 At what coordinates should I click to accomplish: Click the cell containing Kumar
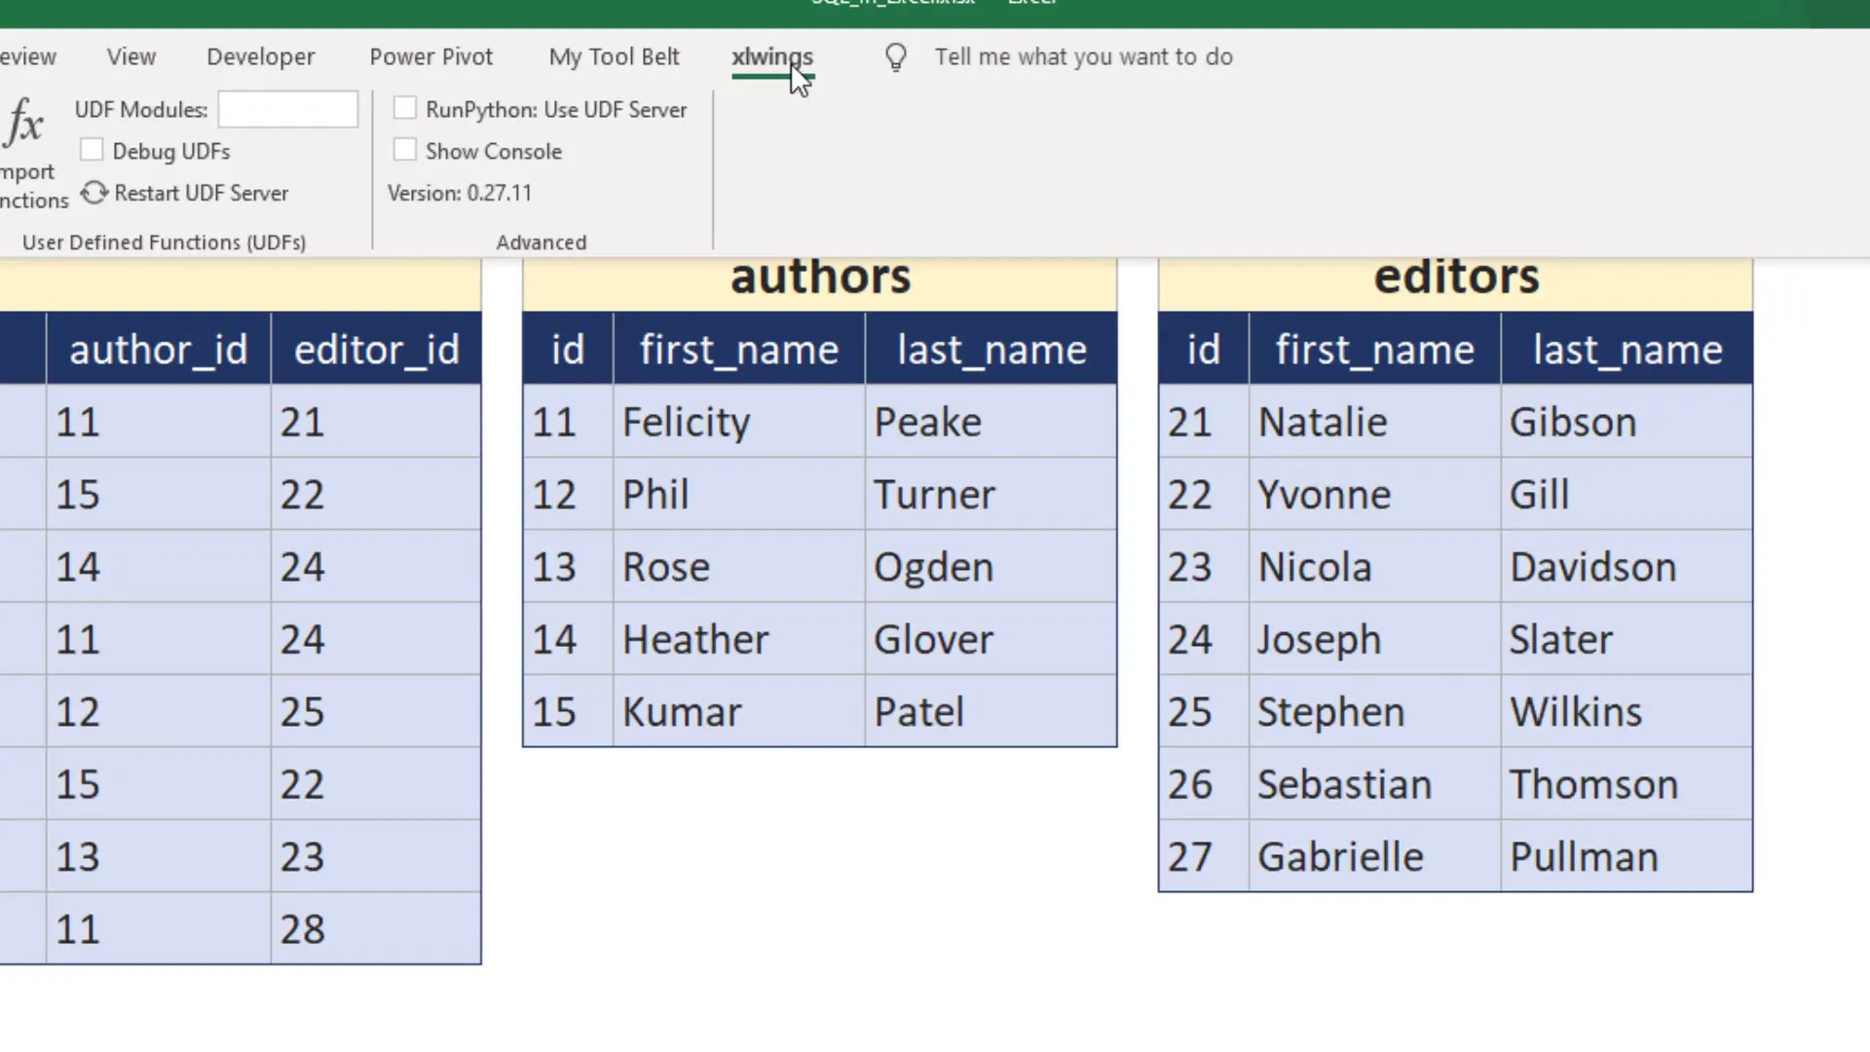[x=738, y=711]
